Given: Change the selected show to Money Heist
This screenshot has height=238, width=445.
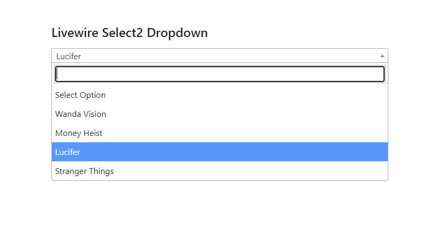Looking at the screenshot, I should [x=220, y=133].
